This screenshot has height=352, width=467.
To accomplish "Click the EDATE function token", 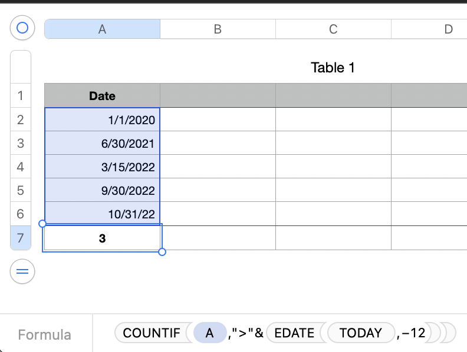I will pyautogui.click(x=294, y=333).
